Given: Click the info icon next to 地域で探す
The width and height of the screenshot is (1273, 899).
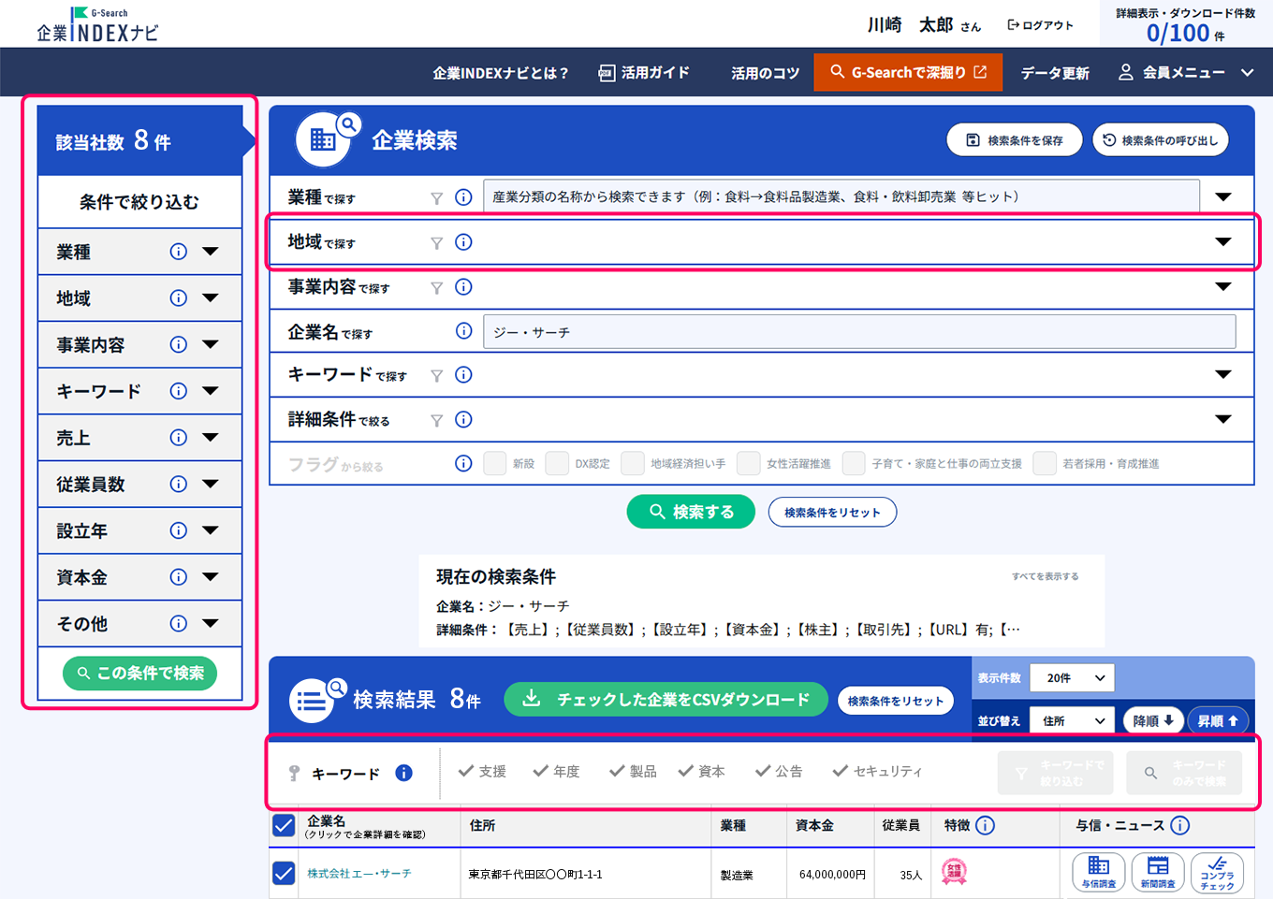Looking at the screenshot, I should [463, 241].
